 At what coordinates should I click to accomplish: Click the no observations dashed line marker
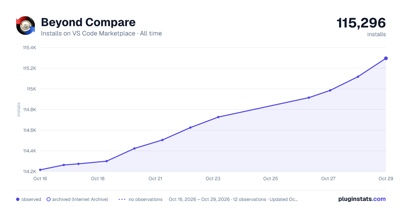point(122,199)
